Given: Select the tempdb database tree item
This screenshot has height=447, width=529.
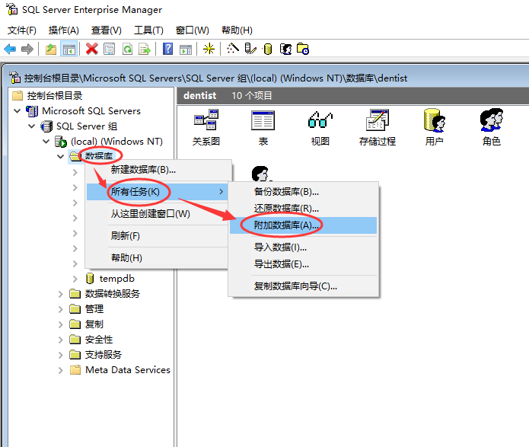Looking at the screenshot, I should [116, 279].
